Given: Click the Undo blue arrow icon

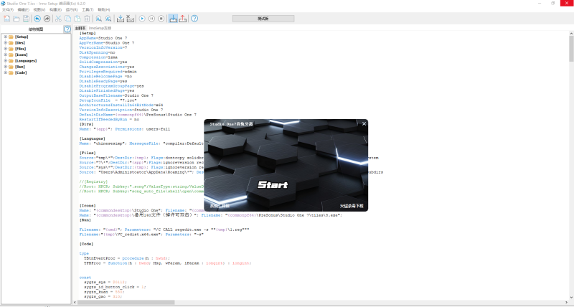Looking at the screenshot, I should pyautogui.click(x=37, y=19).
